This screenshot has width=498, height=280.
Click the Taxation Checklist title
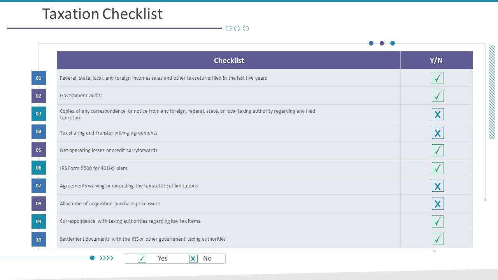(102, 14)
